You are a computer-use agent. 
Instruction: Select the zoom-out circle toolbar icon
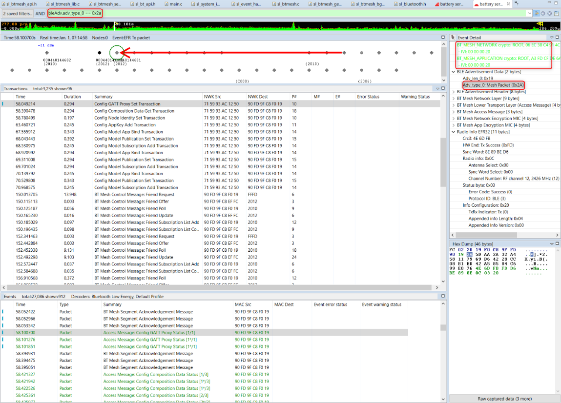[543, 13]
